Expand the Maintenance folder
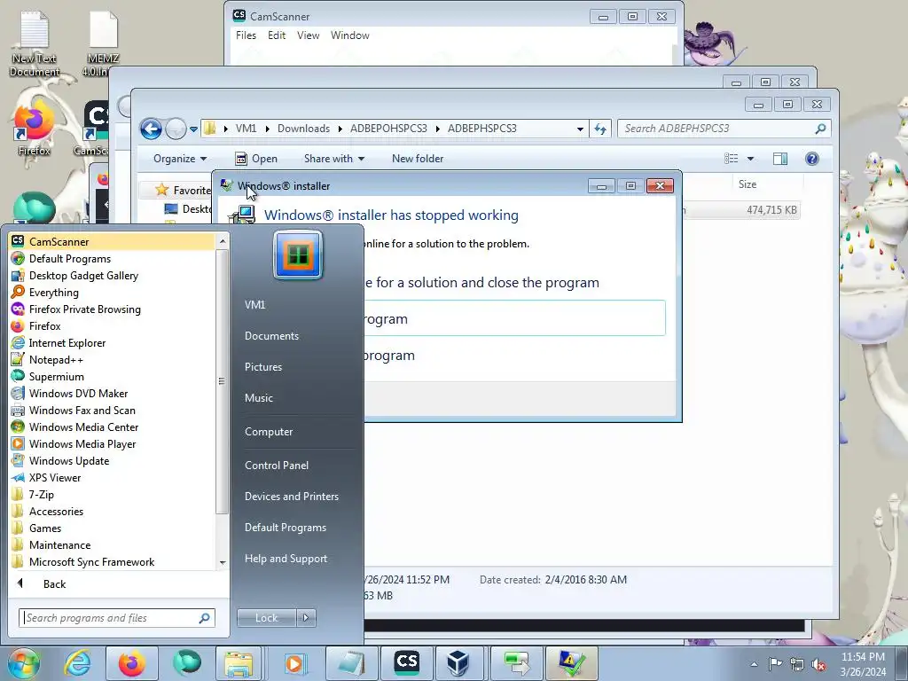Image resolution: width=908 pixels, height=681 pixels. [x=112, y=544]
